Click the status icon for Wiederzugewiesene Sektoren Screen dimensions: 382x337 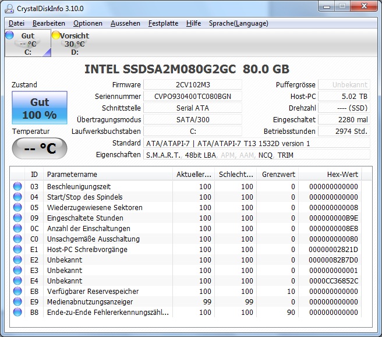point(17,207)
